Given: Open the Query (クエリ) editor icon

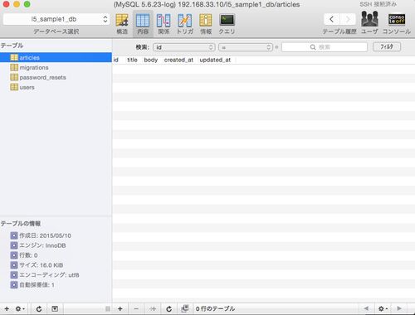Looking at the screenshot, I should [227, 20].
